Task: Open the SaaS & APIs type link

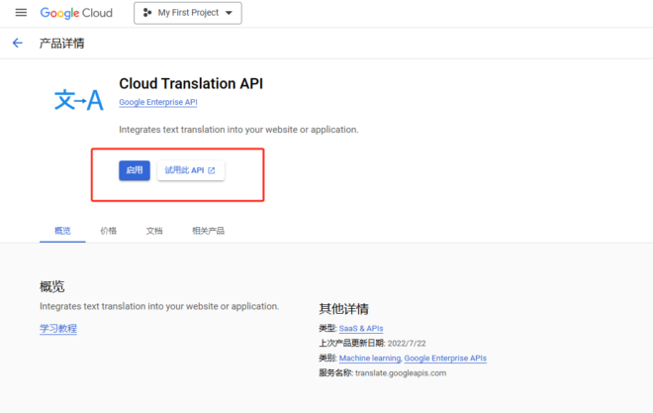Action: coord(361,329)
